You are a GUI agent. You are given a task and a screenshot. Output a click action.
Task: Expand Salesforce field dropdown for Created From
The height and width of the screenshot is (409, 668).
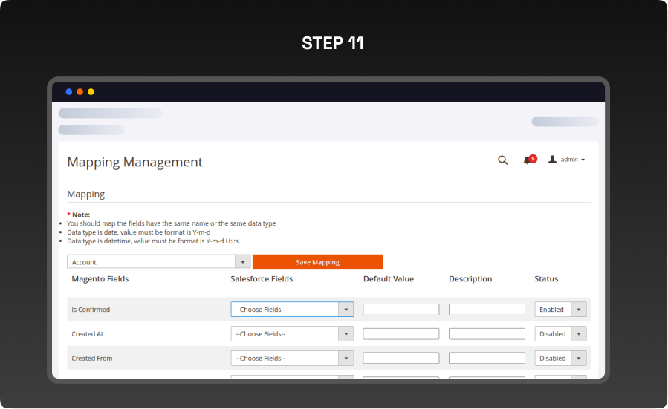pyautogui.click(x=292, y=358)
